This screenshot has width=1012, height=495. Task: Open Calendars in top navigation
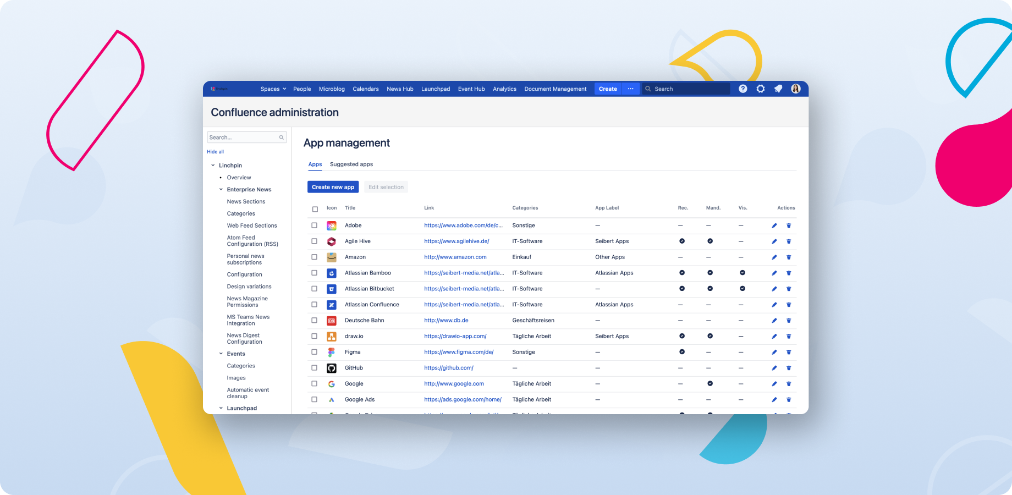366,89
